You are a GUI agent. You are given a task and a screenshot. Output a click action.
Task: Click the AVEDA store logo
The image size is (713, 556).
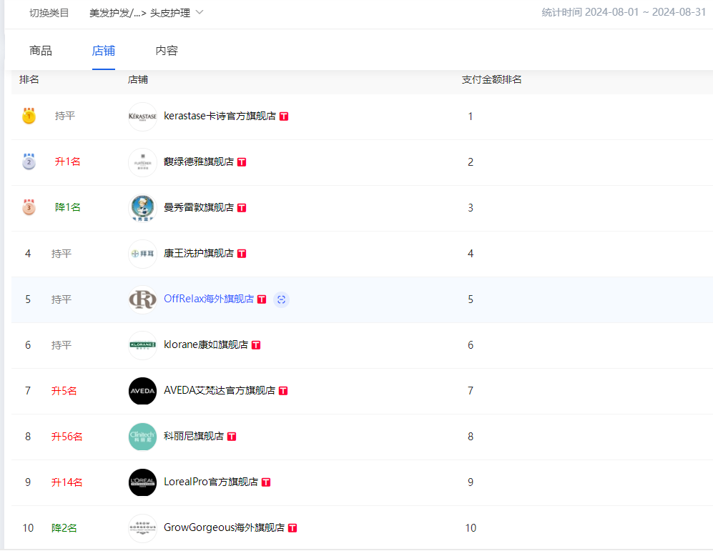pos(143,391)
